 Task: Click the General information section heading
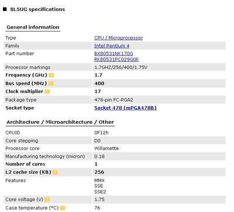click(x=33, y=27)
